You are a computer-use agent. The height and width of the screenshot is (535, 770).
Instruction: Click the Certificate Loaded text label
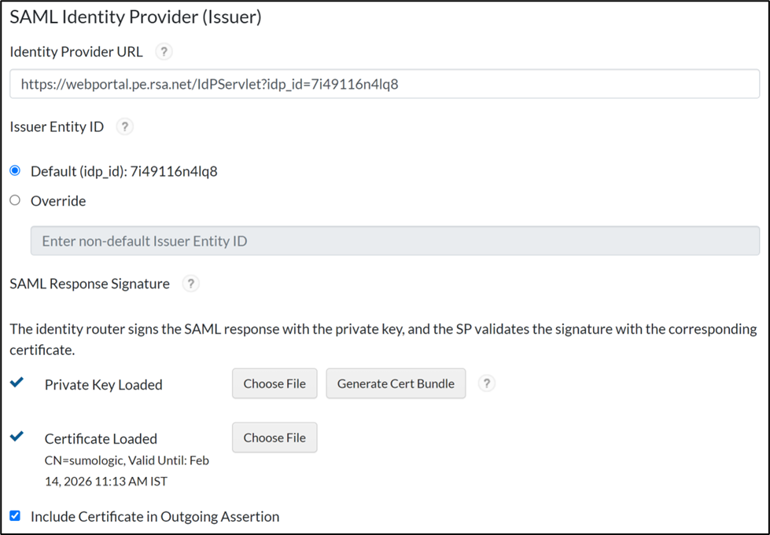pyautogui.click(x=101, y=439)
